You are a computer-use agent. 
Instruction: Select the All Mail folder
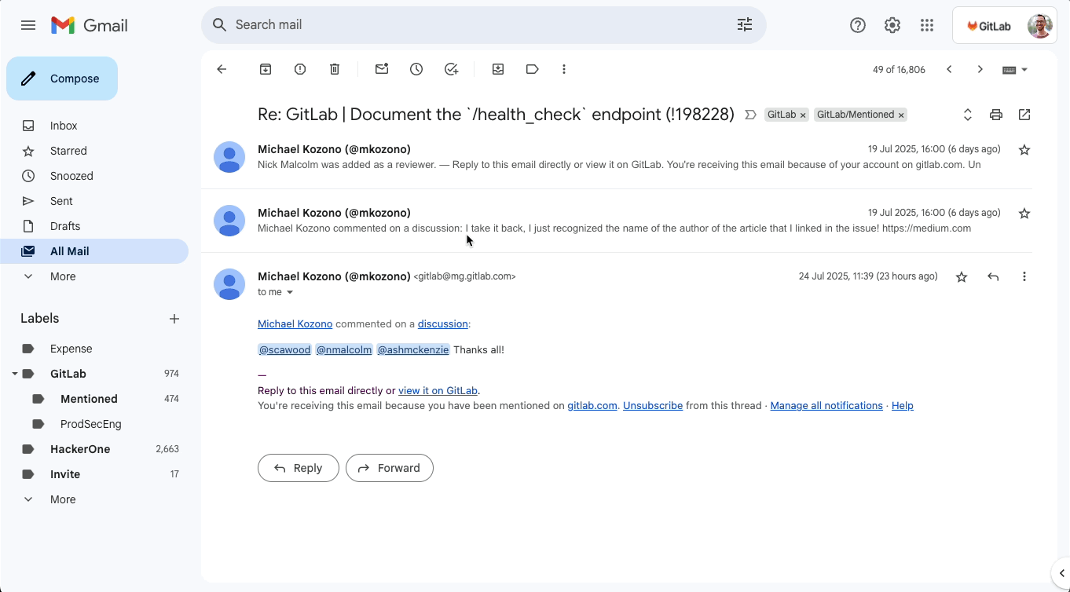point(94,251)
